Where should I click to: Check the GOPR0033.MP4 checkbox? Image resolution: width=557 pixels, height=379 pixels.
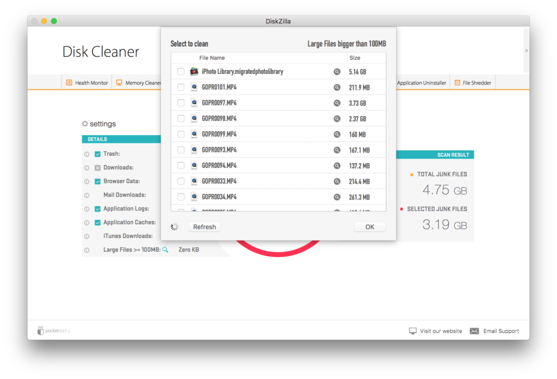(x=181, y=181)
